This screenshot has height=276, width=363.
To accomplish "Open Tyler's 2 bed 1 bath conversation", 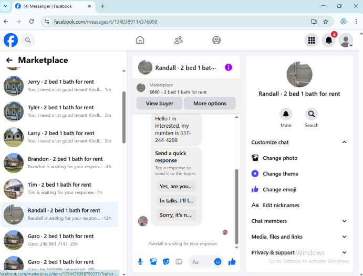I will pyautogui.click(x=59, y=111).
